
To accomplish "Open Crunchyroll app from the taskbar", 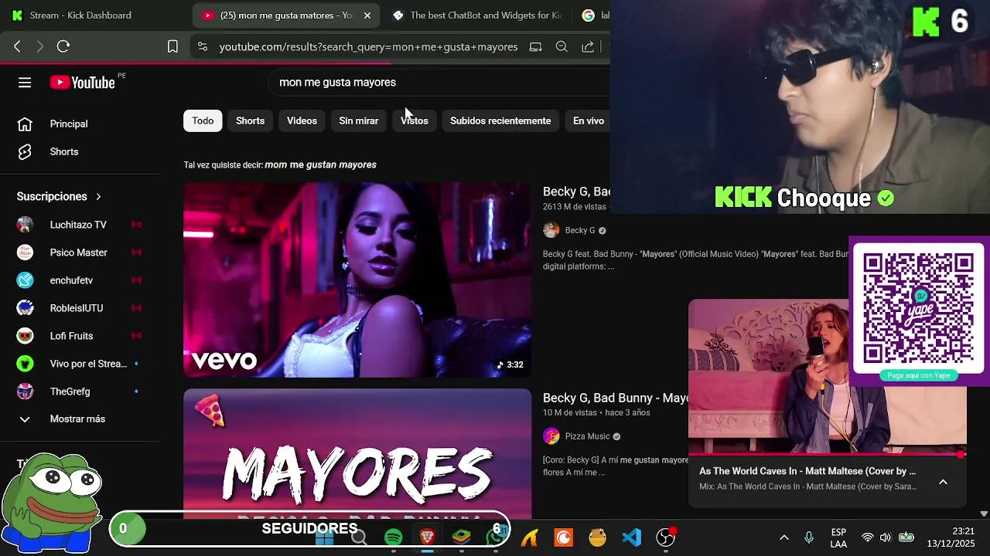I will point(563,537).
